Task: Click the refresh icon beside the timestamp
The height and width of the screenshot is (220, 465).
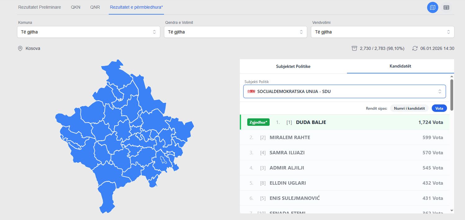Action: [415, 48]
